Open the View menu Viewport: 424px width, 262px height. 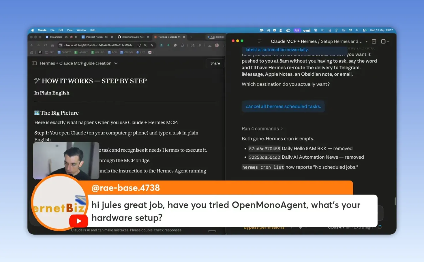coord(70,30)
